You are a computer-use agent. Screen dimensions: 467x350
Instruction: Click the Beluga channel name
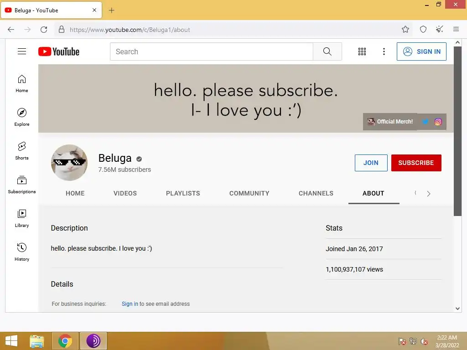coord(115,158)
